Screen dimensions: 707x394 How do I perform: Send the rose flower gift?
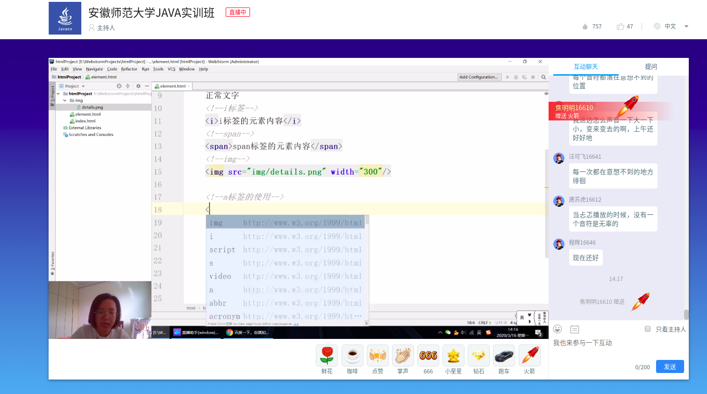pyautogui.click(x=327, y=356)
